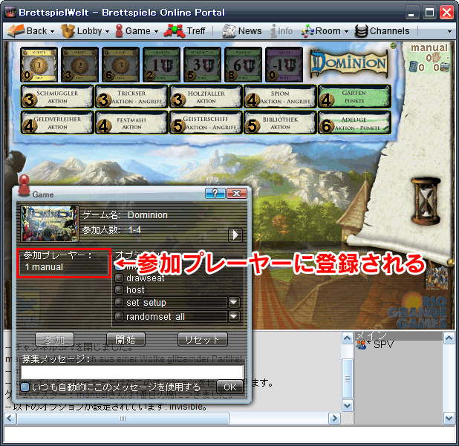Select the 6-point victory card
The image size is (459, 446).
click(x=243, y=65)
